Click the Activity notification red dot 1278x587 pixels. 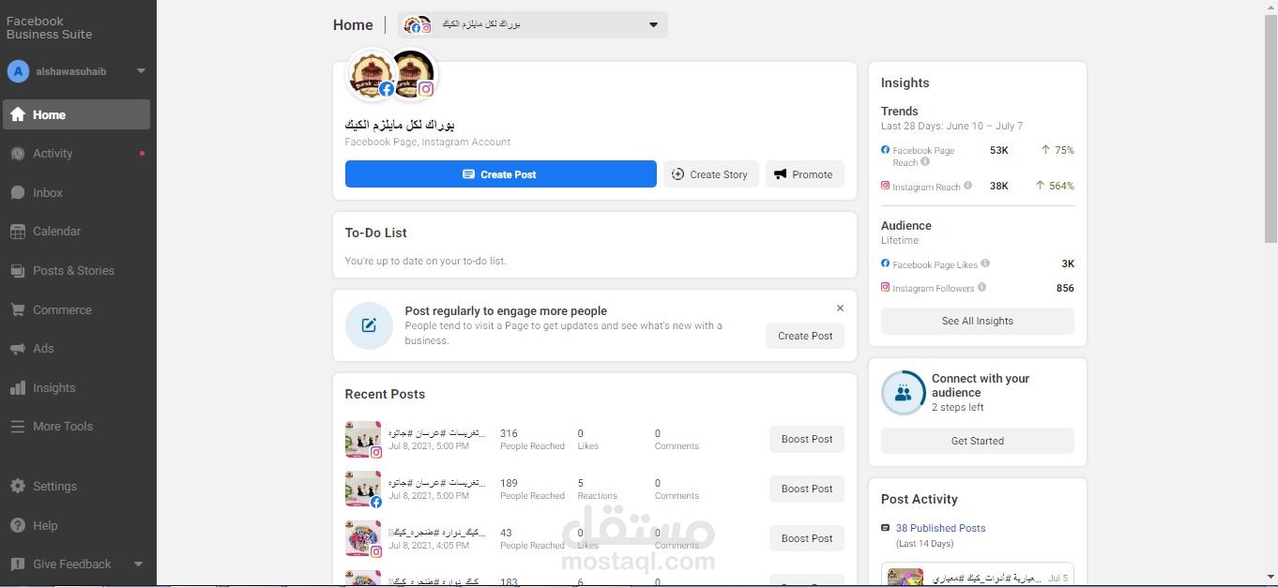pyautogui.click(x=142, y=153)
